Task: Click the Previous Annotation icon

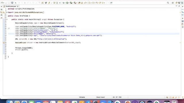Action: point(93,3)
